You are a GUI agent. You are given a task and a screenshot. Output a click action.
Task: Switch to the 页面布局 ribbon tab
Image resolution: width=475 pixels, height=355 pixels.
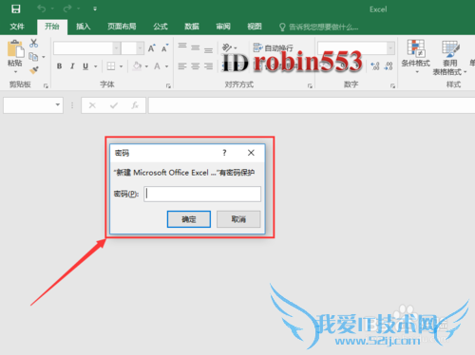click(x=122, y=27)
